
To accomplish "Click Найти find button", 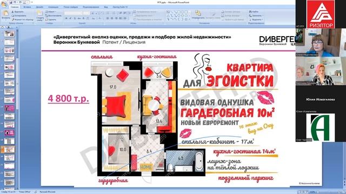I will coord(254,12).
